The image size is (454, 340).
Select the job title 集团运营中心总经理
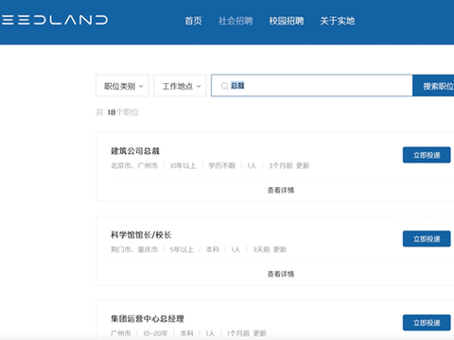[x=148, y=319]
